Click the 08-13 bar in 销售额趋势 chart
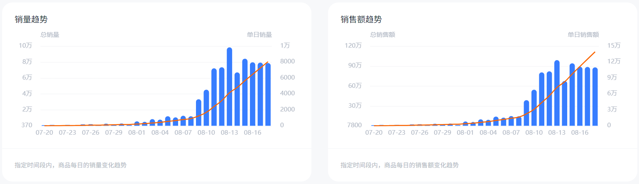 click(x=557, y=93)
